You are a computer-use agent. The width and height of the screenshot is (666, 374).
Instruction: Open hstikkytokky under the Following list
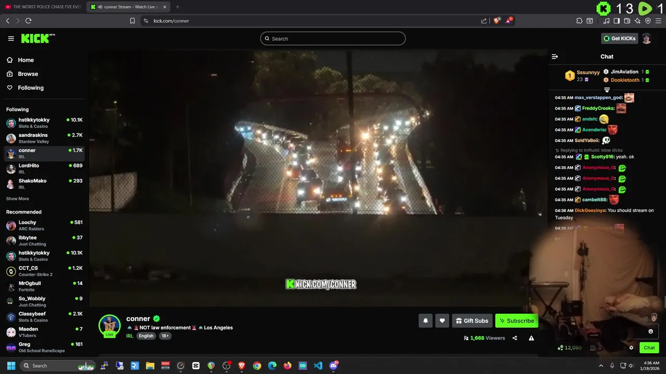point(44,123)
